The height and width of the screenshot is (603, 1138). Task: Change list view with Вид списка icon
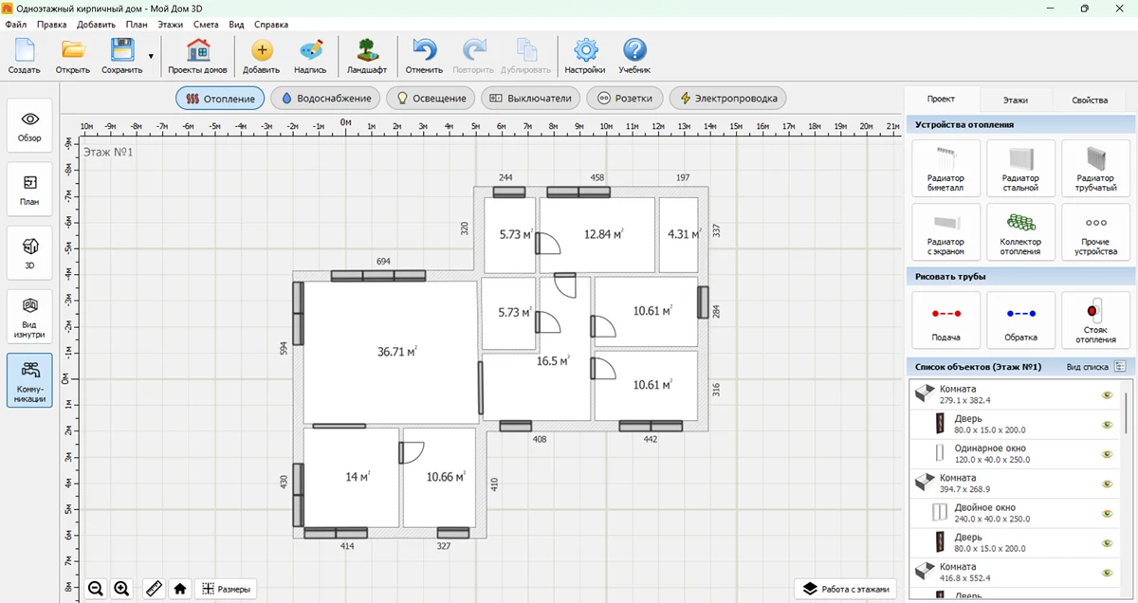pos(1120,366)
